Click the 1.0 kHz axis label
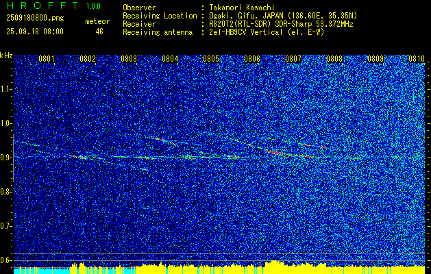This screenshot has width=431, height=274. [x=5, y=123]
